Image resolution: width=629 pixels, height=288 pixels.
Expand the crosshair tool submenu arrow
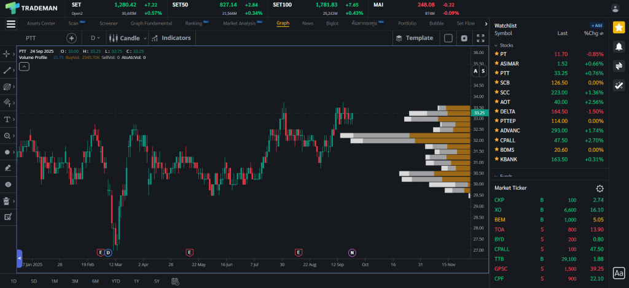(14, 54)
